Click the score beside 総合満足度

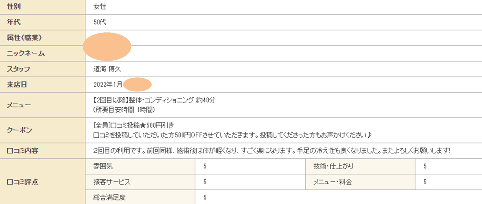click(x=205, y=197)
